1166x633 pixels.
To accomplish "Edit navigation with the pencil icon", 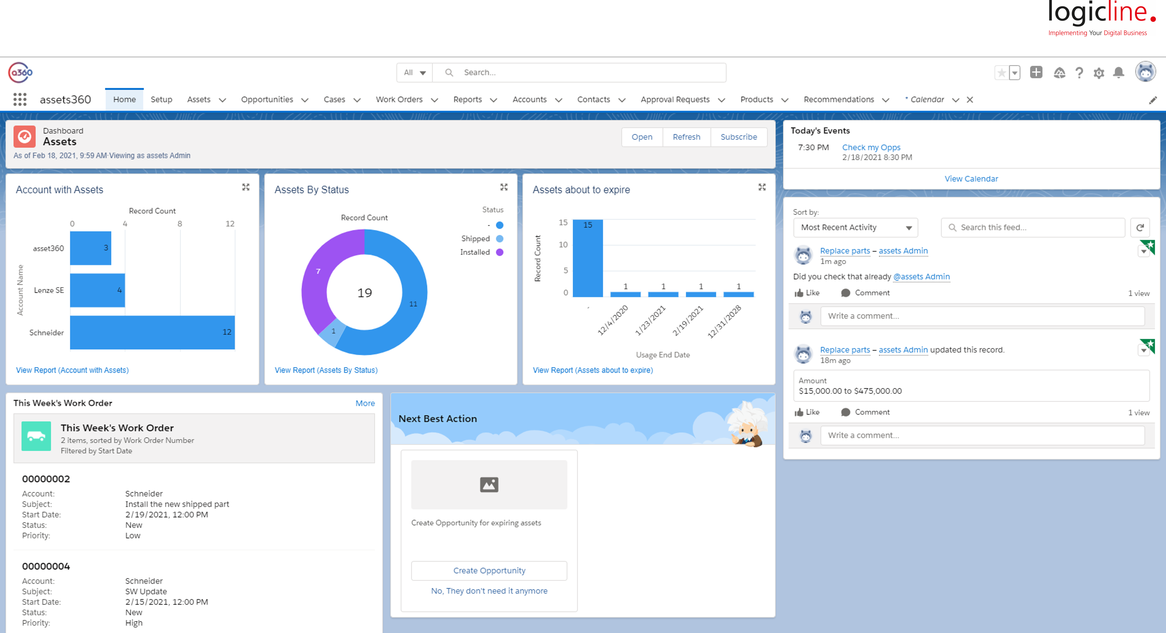I will point(1153,100).
